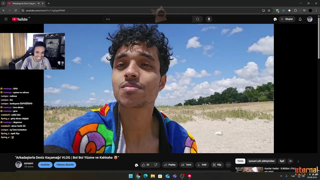Open the Chrome profile avatar

310,10
